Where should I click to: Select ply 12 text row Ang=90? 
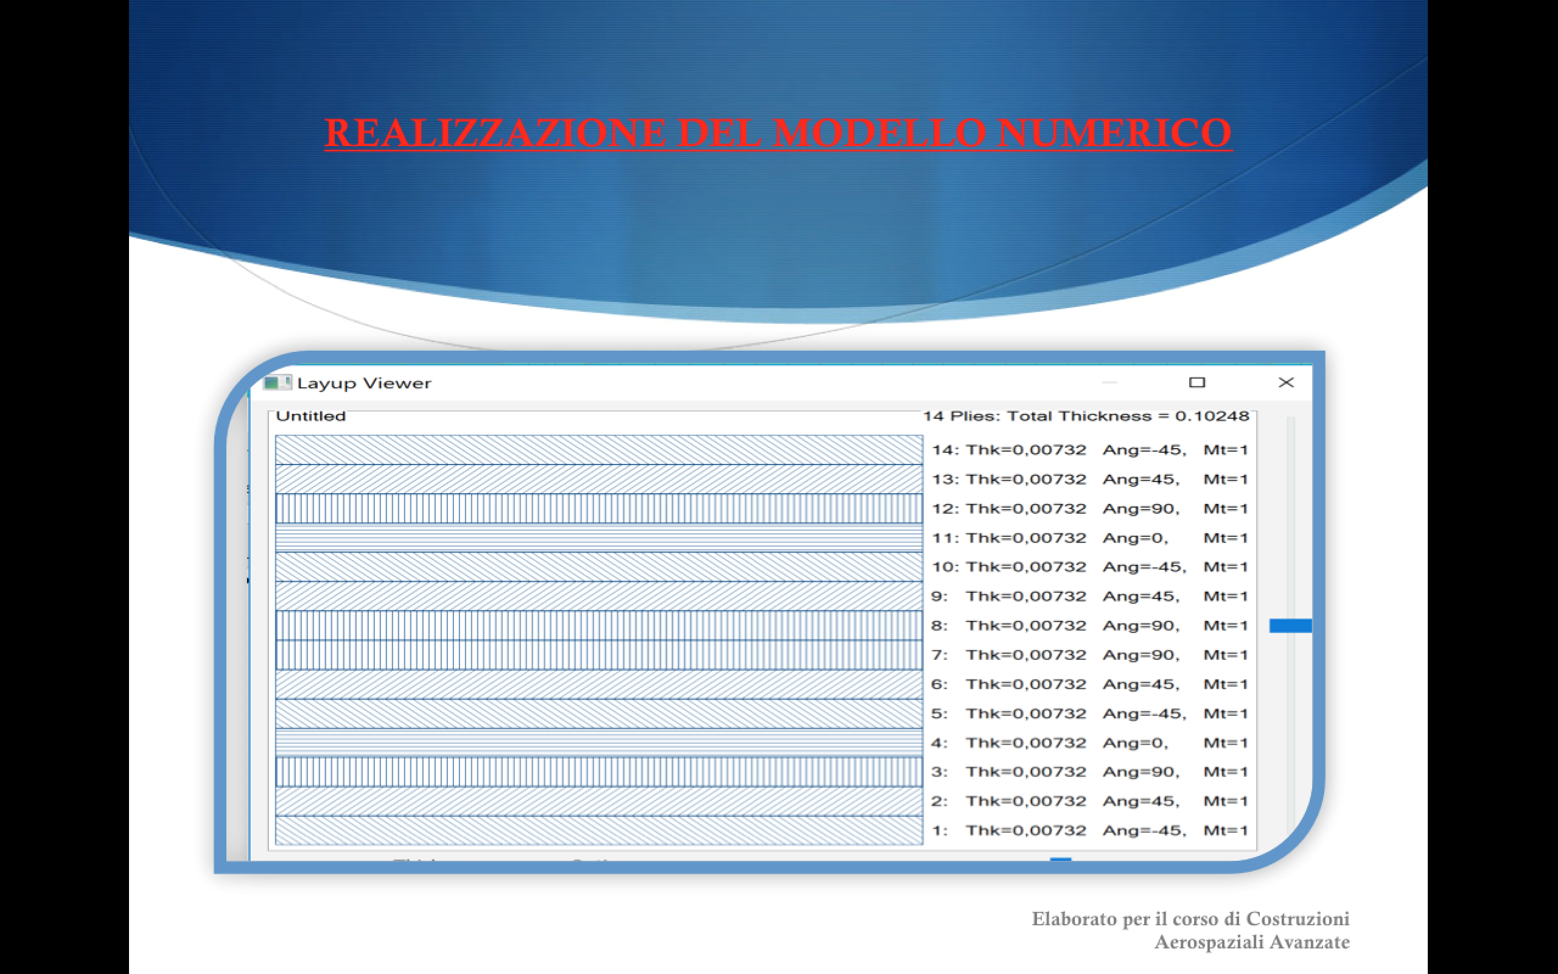tap(1090, 508)
